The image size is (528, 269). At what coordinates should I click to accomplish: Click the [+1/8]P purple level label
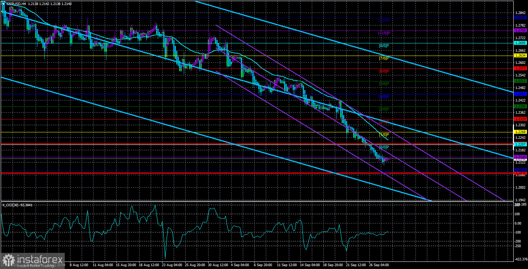coord(384,33)
